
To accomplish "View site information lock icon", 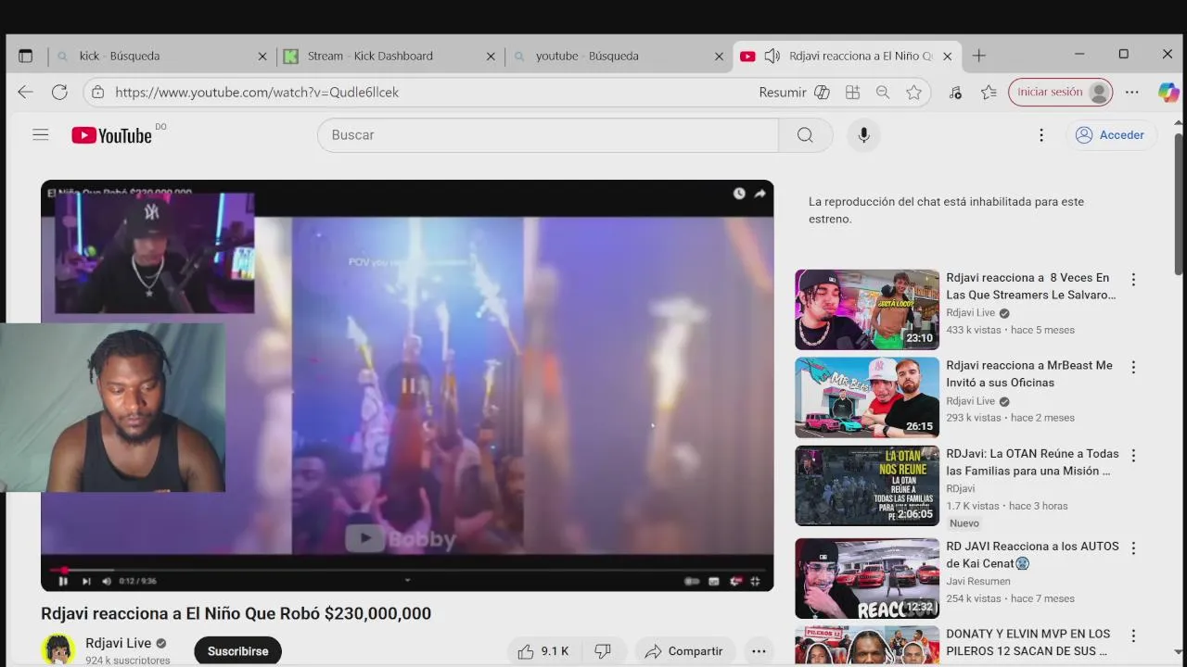I will 97,93.
